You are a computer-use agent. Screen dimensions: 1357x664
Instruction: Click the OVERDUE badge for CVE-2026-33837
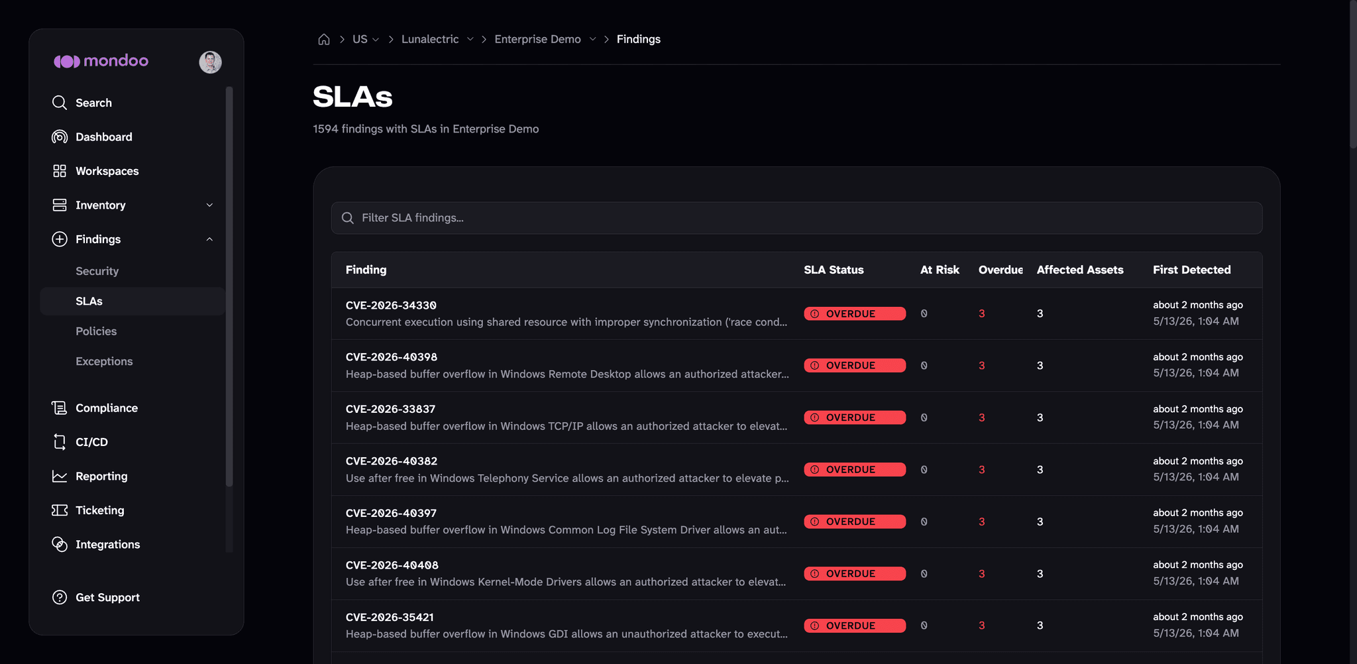pos(855,417)
